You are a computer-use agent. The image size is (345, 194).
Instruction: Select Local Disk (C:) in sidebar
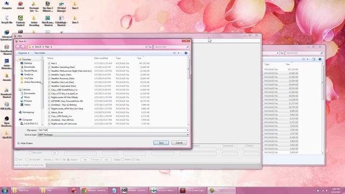click(29, 123)
